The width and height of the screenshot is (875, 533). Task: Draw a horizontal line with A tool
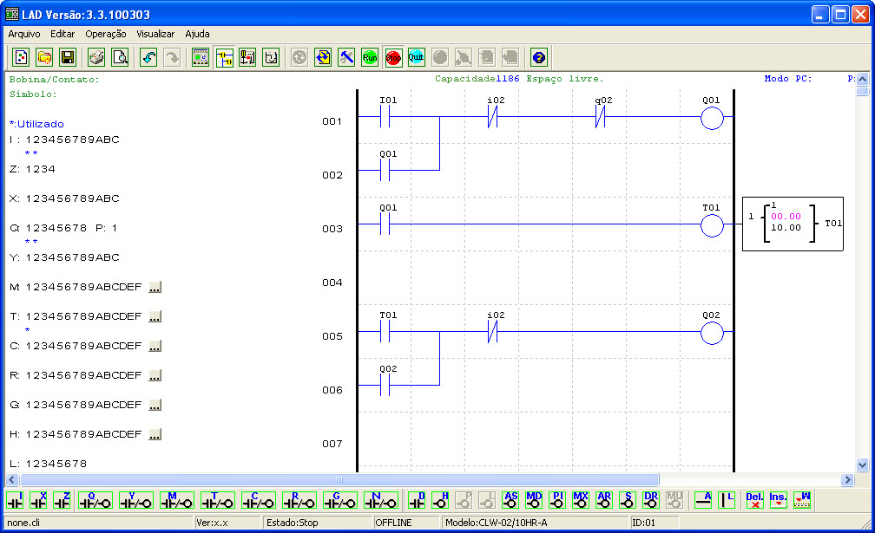click(703, 500)
